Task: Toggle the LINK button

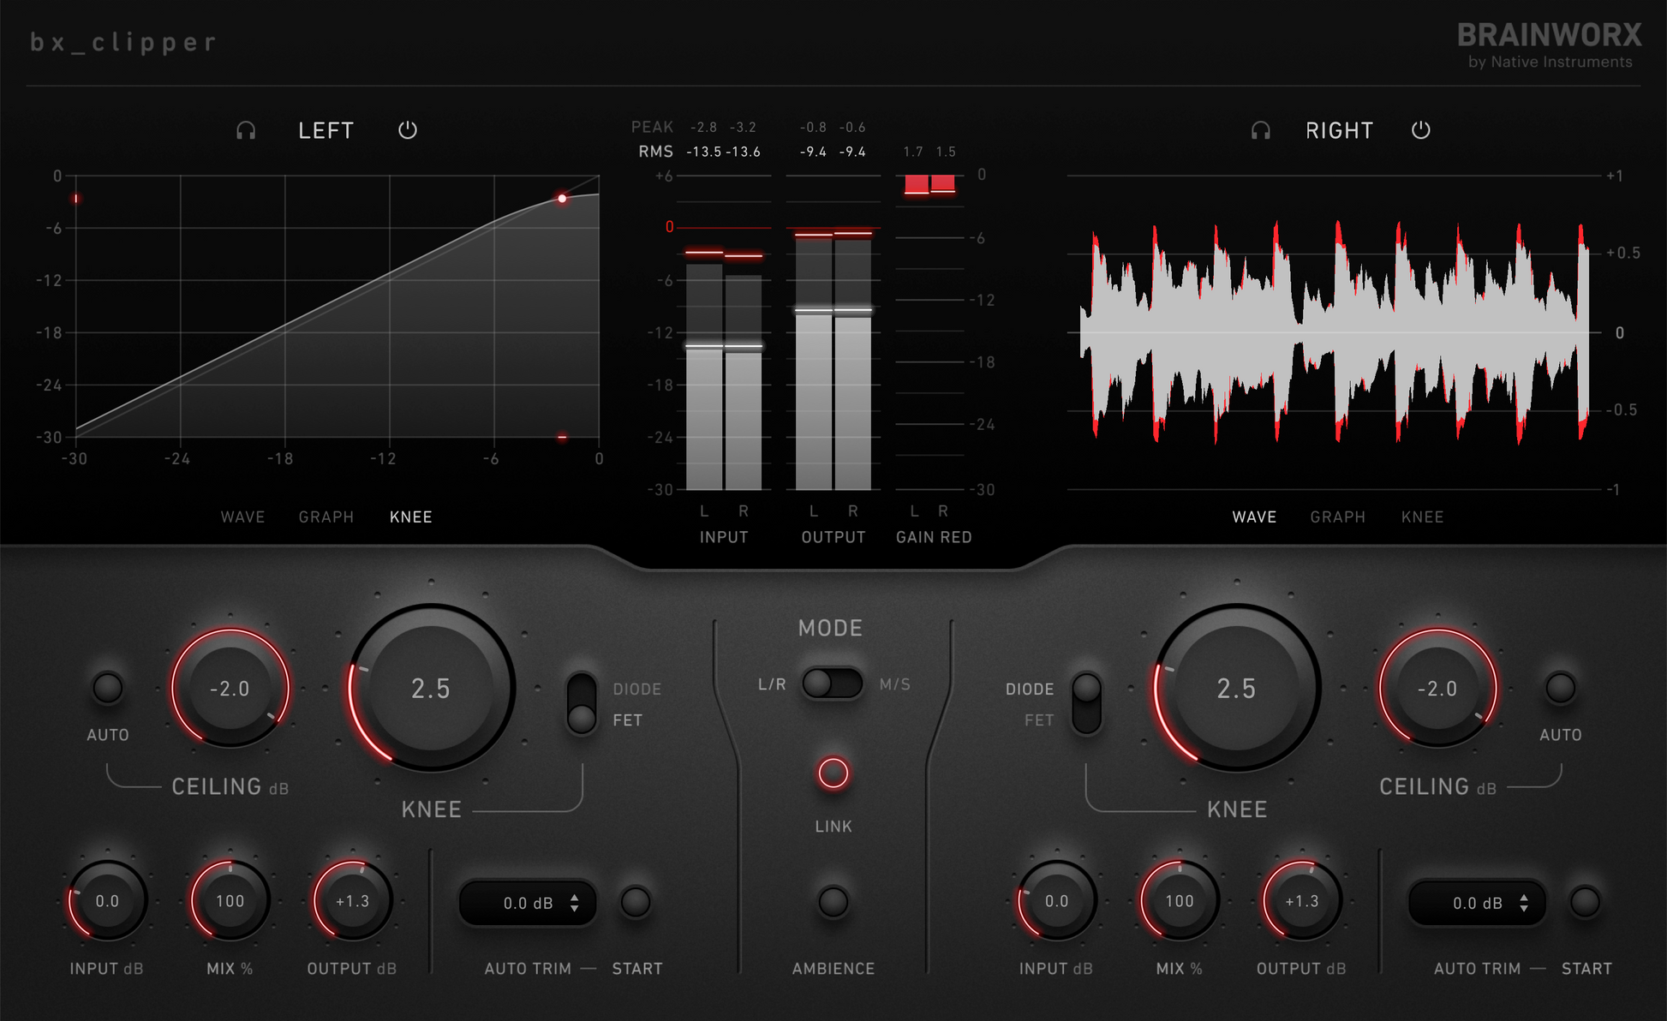Action: [x=833, y=773]
